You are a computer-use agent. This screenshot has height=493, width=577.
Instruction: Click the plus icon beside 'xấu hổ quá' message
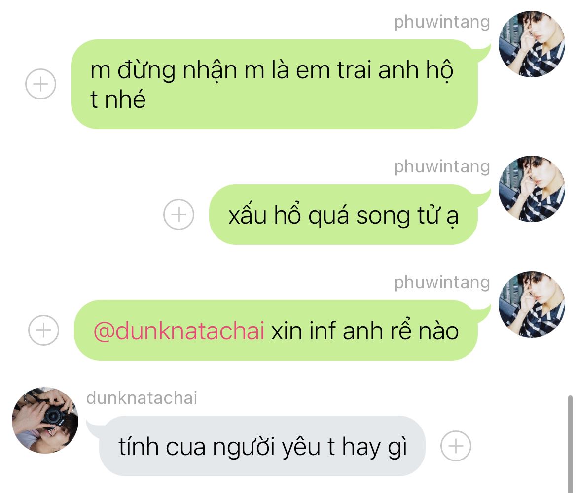[179, 214]
